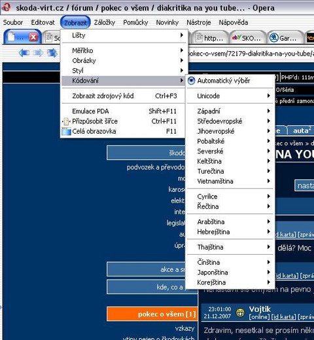Image resolution: width=314 pixels, height=340 pixels.
Task: Expand the Obrázky submenu
Action: (124, 60)
